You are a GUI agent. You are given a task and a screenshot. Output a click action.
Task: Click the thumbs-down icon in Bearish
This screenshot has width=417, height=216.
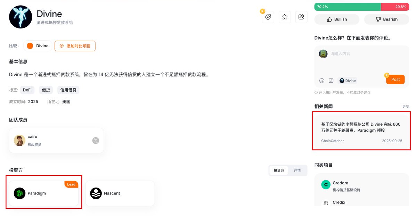coord(378,19)
